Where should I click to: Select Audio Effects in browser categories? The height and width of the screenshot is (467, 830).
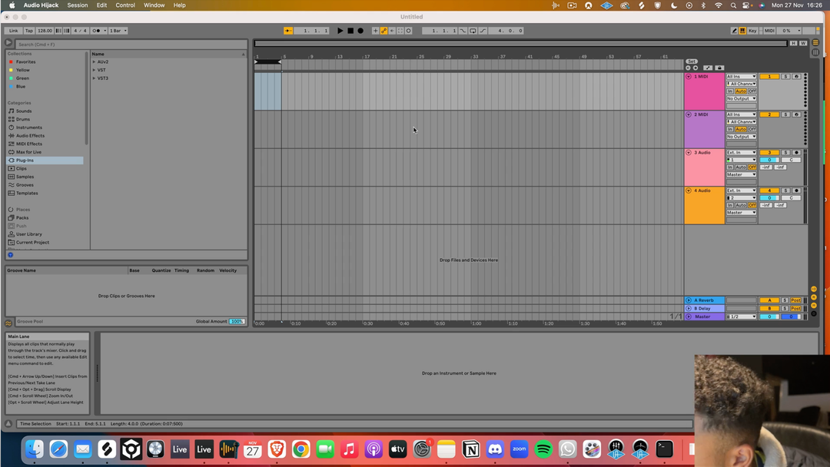pyautogui.click(x=30, y=135)
